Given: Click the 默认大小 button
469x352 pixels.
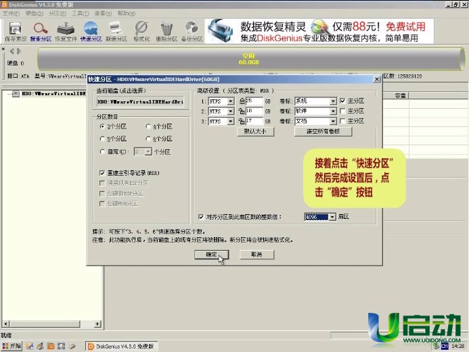Looking at the screenshot, I should 255,131.
